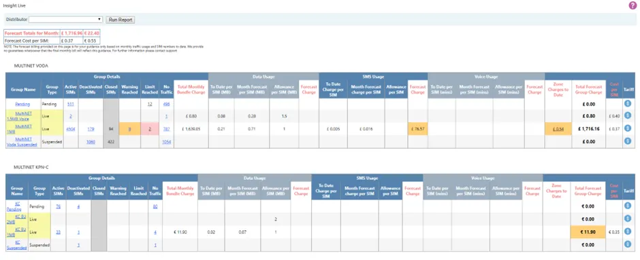Image resolution: width=640 pixels, height=260 pixels.
Task: Open the MultiNET Voda Suspended group link
Action: (22, 142)
